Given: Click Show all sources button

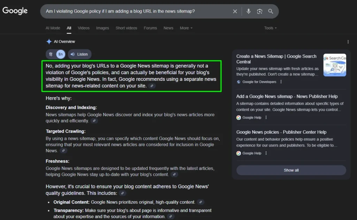Looking at the screenshot, I should pos(291,170).
